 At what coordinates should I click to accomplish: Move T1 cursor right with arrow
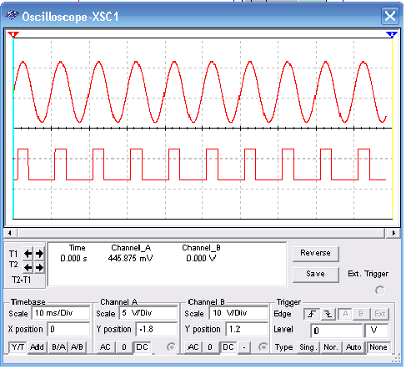pyautogui.click(x=39, y=254)
